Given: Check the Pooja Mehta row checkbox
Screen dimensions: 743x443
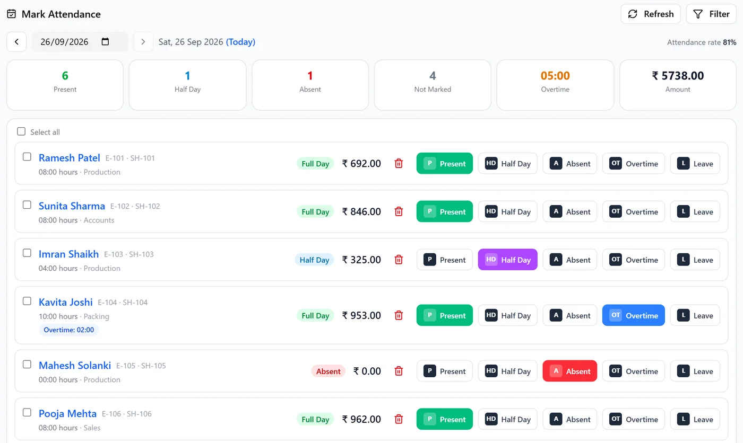Looking at the screenshot, I should (27, 412).
